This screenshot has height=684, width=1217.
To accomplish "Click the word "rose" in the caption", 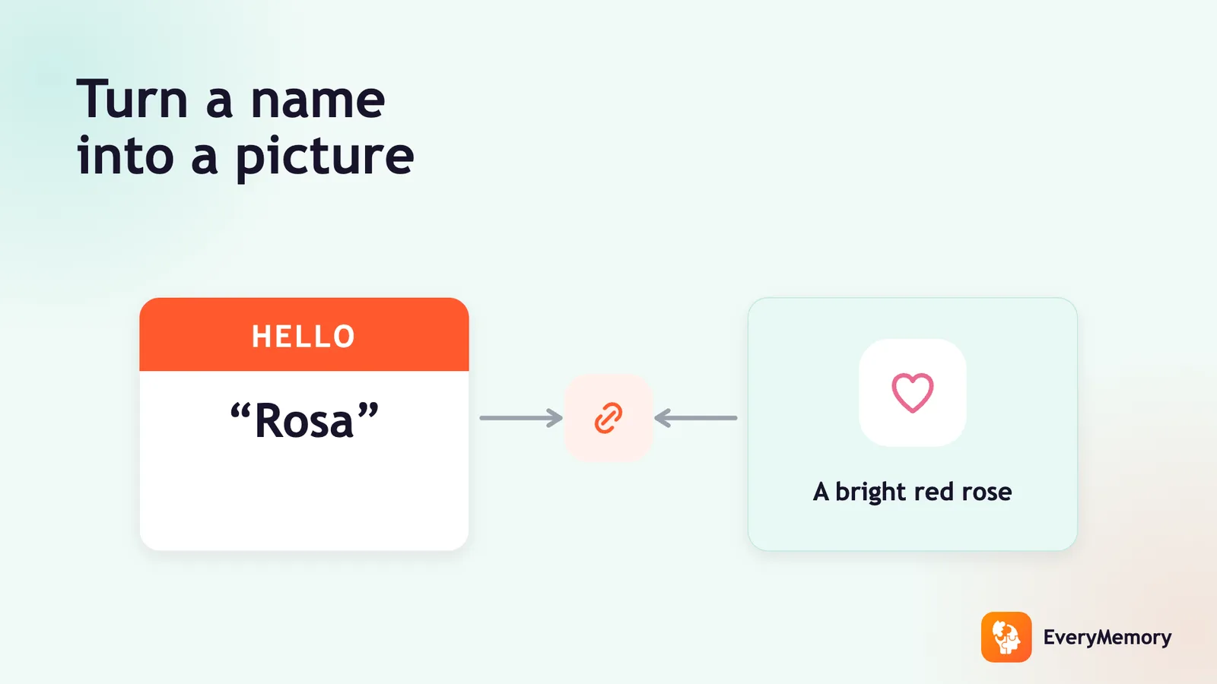I will [x=987, y=492].
